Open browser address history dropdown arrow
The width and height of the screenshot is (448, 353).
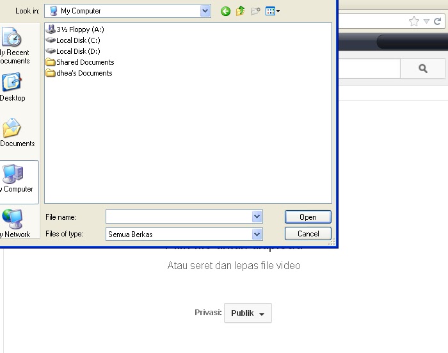[426, 21]
